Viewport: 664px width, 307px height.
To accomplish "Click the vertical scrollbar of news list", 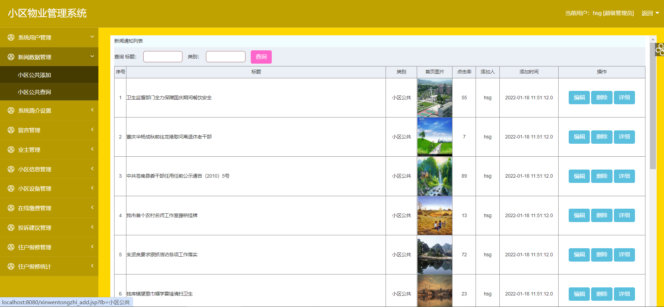I will tap(653, 106).
